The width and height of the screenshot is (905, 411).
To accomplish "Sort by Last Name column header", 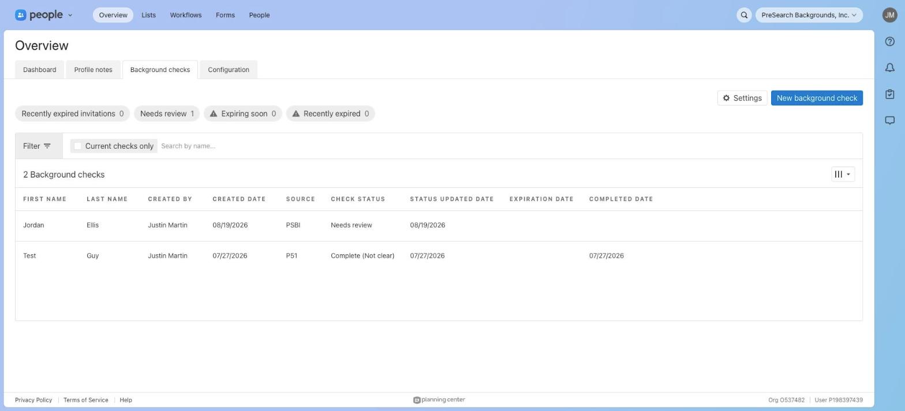I will pyautogui.click(x=107, y=199).
